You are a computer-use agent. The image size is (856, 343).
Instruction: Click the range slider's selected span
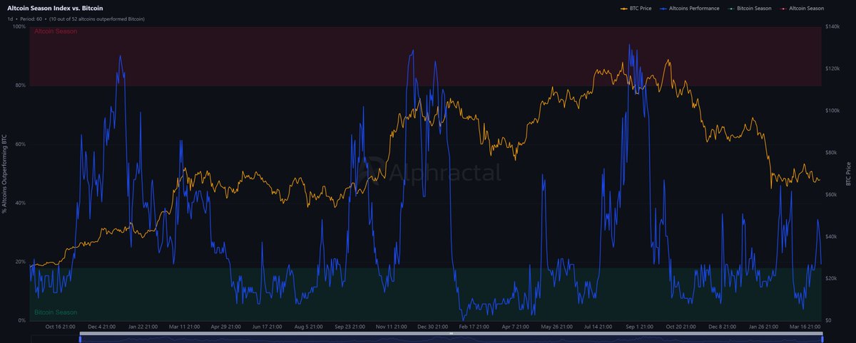tap(451, 339)
